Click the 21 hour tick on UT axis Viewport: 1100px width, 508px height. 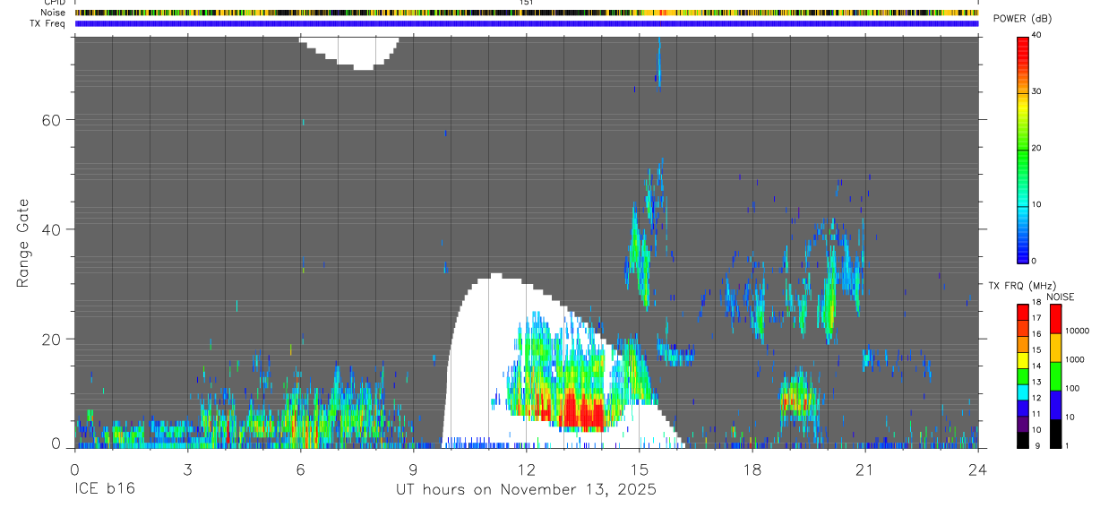click(x=865, y=469)
